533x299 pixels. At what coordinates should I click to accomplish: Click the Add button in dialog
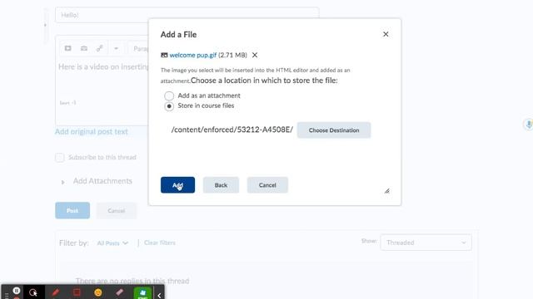pyautogui.click(x=177, y=185)
